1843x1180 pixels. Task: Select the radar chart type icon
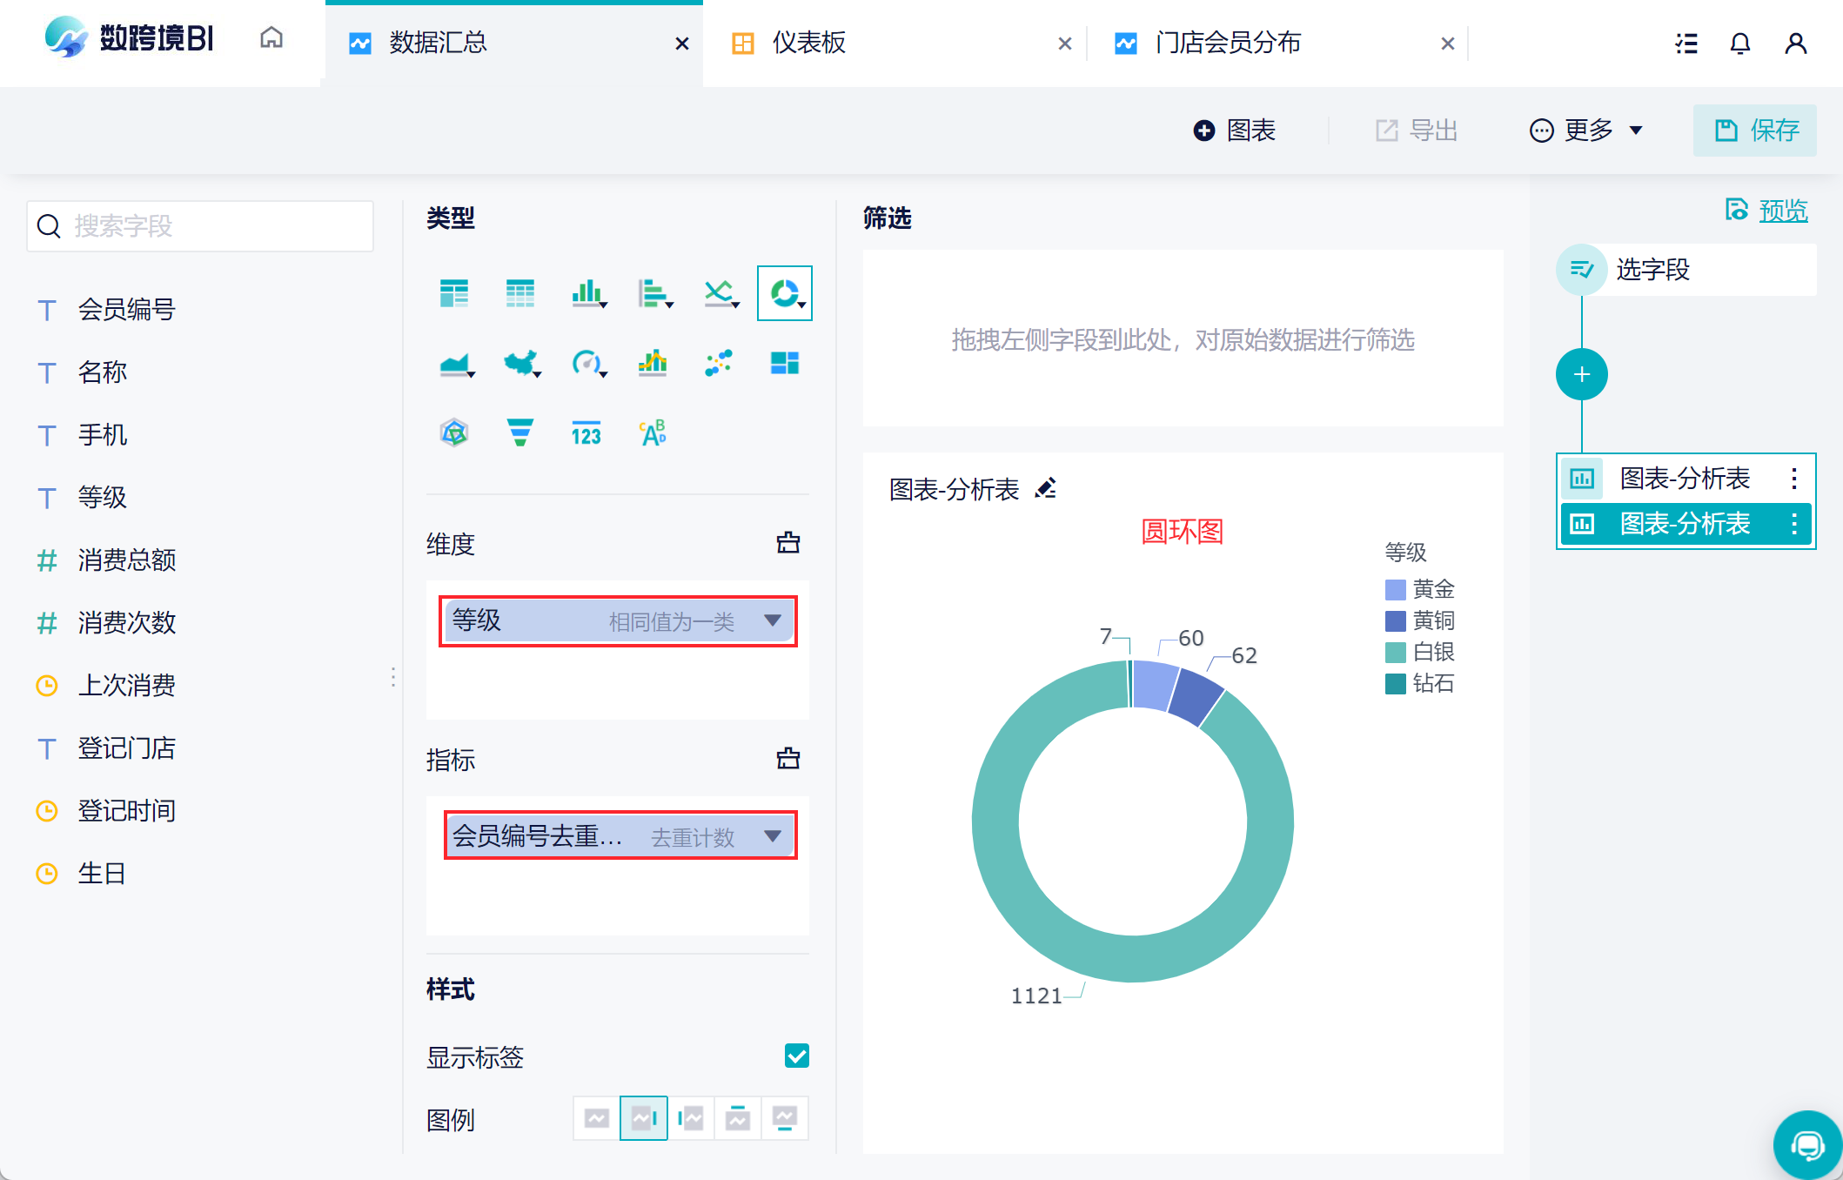point(454,432)
